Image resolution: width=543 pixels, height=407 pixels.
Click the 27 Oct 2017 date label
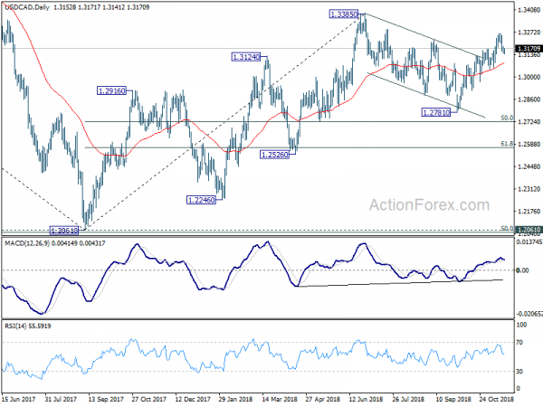149,399
